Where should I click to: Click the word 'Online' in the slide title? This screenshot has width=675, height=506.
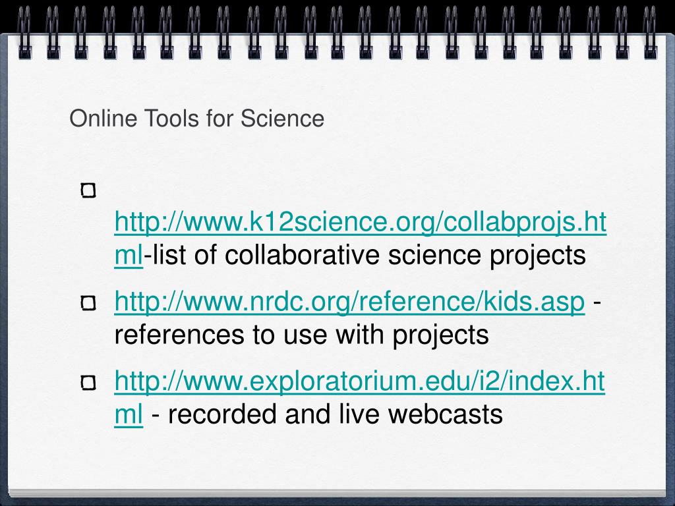point(103,119)
